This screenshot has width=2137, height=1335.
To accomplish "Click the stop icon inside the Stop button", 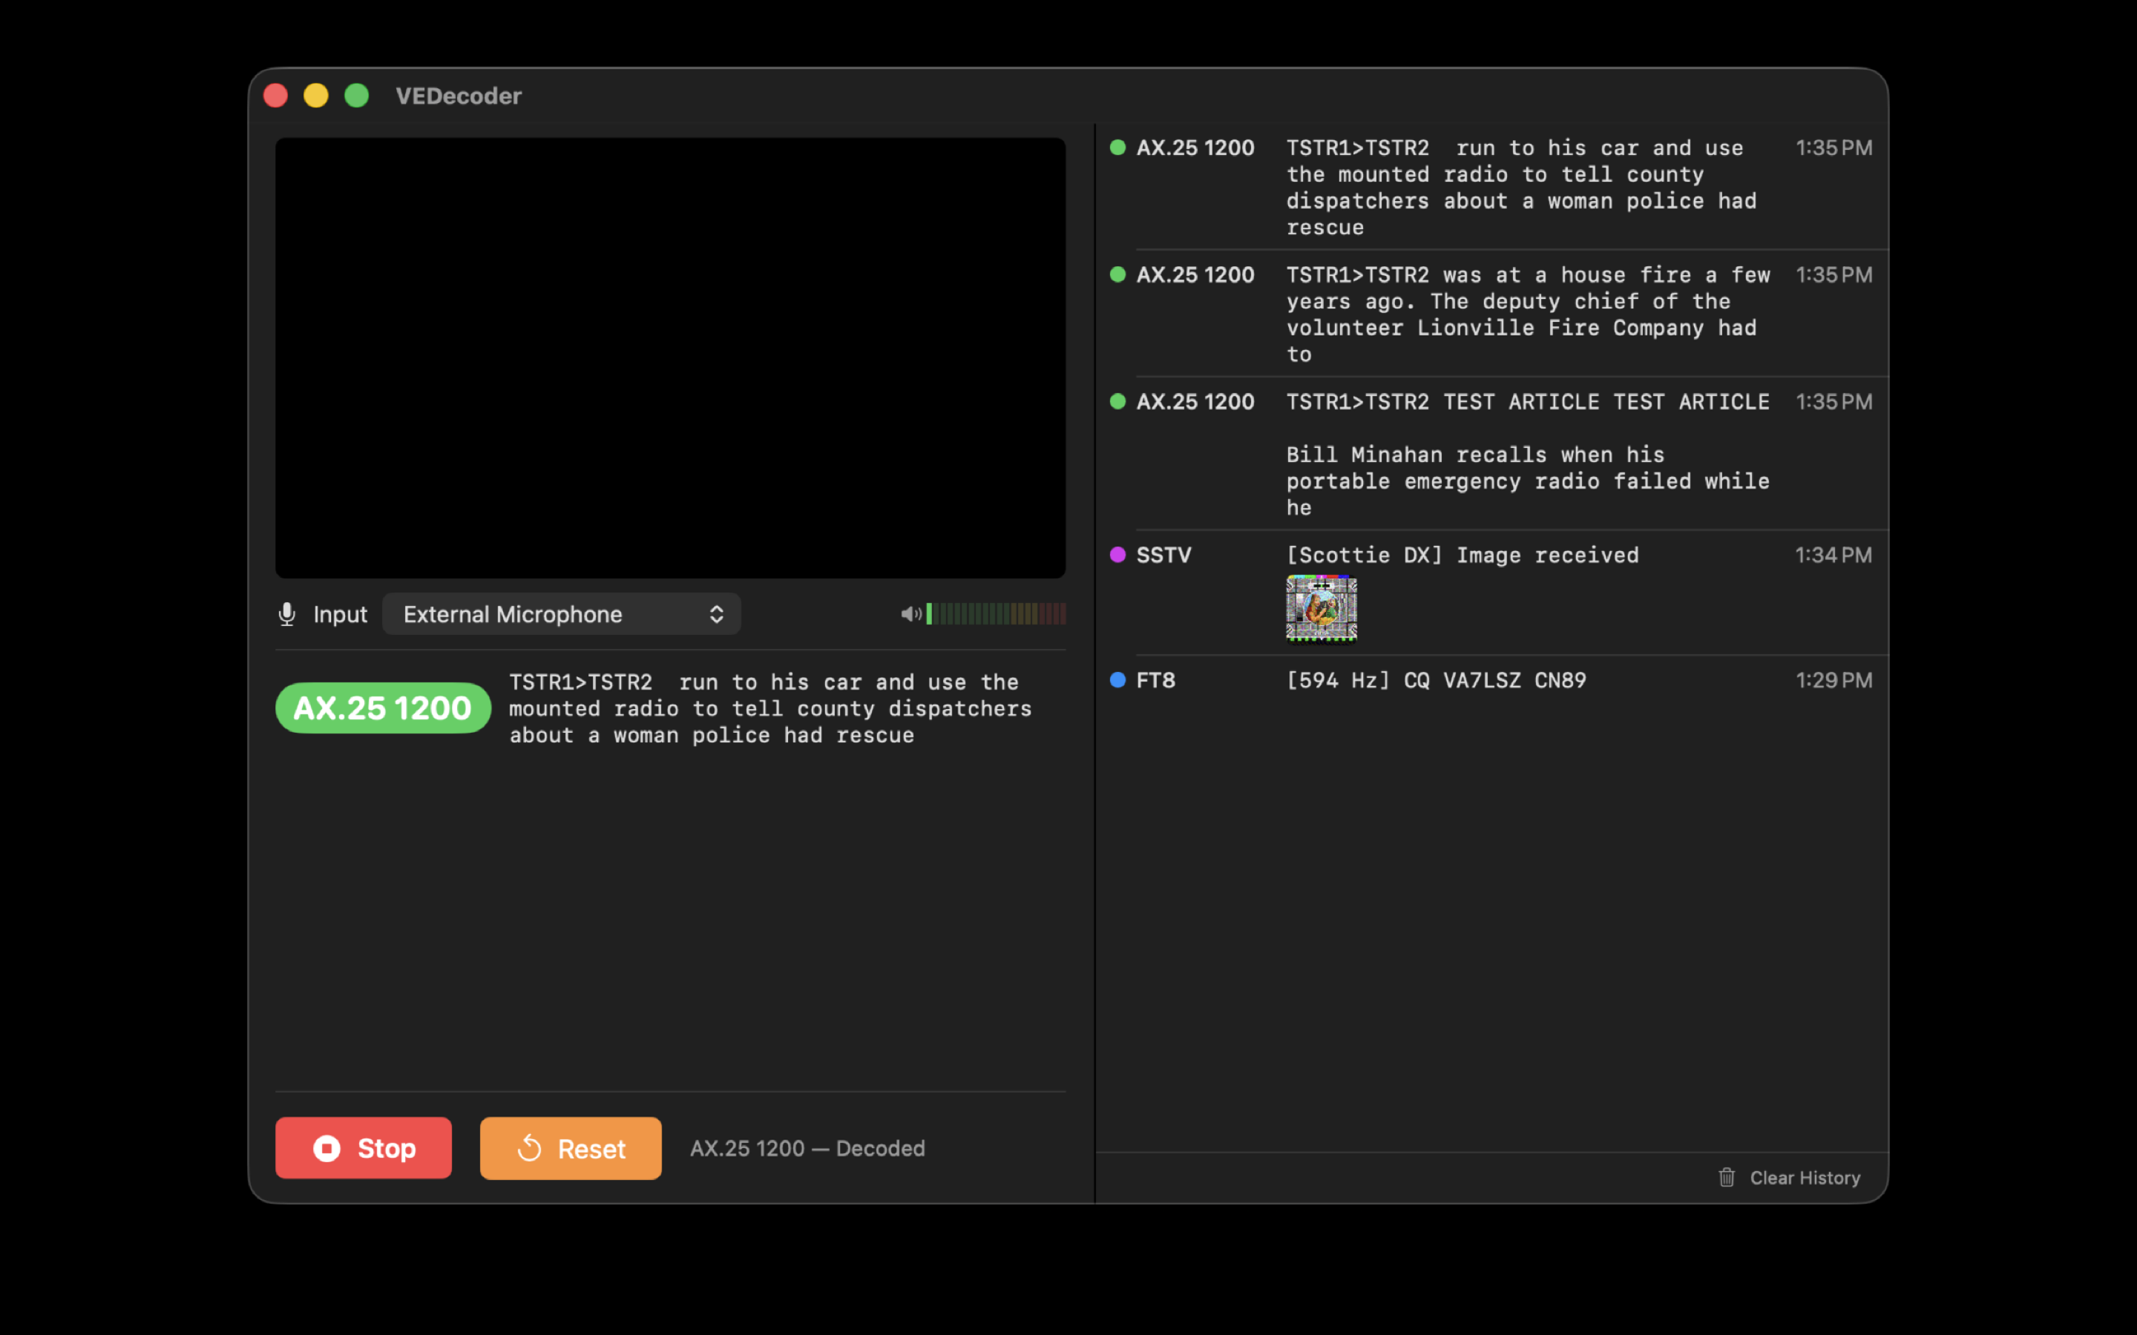I will tap(328, 1148).
